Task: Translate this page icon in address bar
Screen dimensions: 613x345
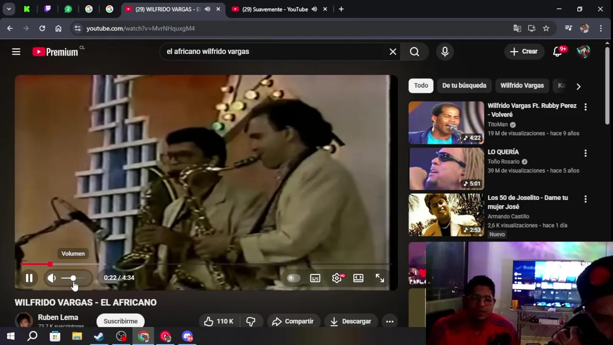Action: coord(517,28)
